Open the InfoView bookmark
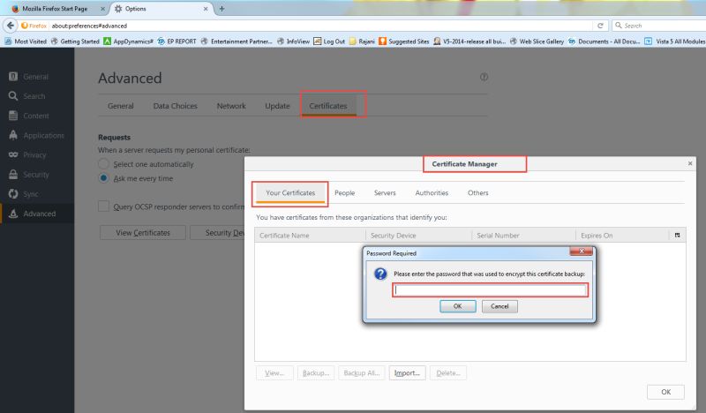This screenshot has height=413, width=706. click(293, 41)
